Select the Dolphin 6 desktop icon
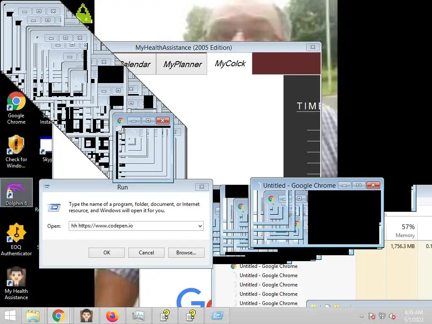 [x=16, y=192]
